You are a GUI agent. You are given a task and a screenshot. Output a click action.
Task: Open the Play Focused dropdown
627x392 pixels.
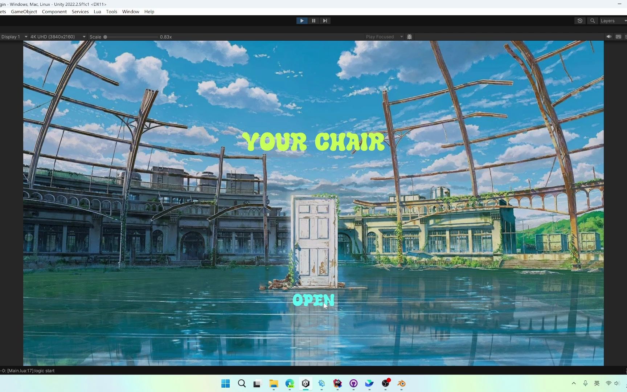(384, 37)
